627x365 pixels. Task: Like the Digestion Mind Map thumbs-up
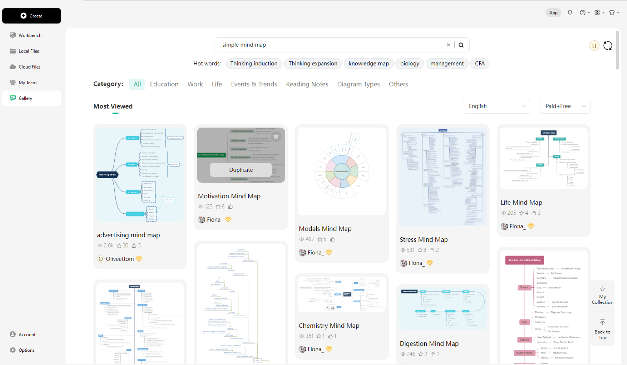[x=433, y=354]
